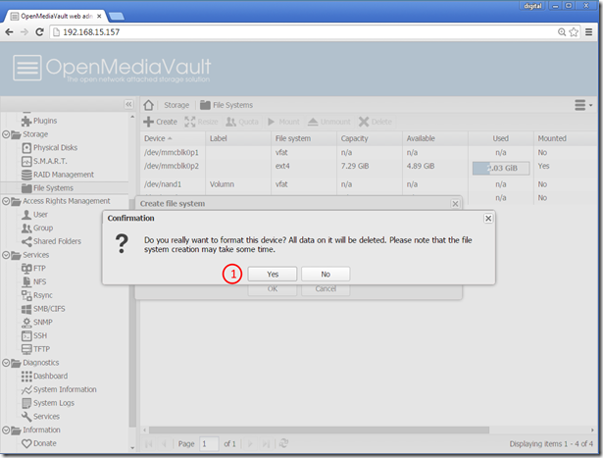Screen dimensions: 603x458
Task: Click the Home icon in breadcrumb
Action: [148, 105]
